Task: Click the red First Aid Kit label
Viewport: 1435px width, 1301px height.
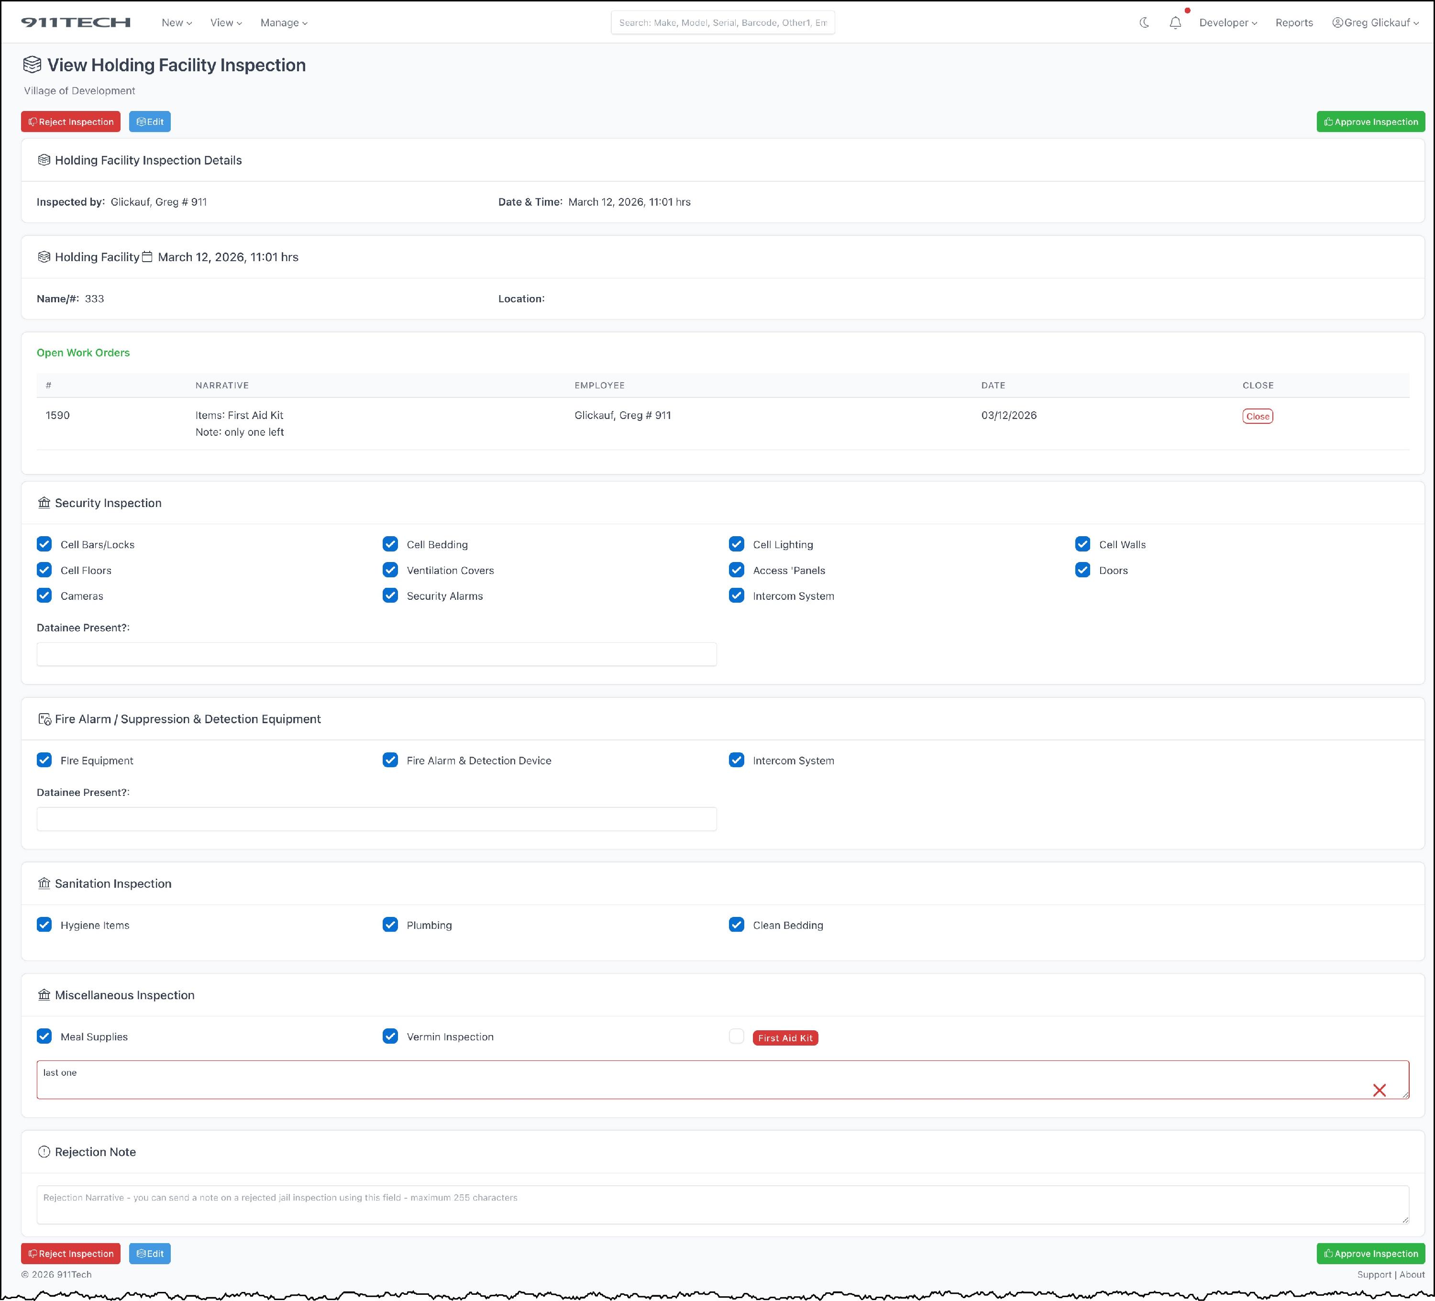Action: pos(785,1037)
